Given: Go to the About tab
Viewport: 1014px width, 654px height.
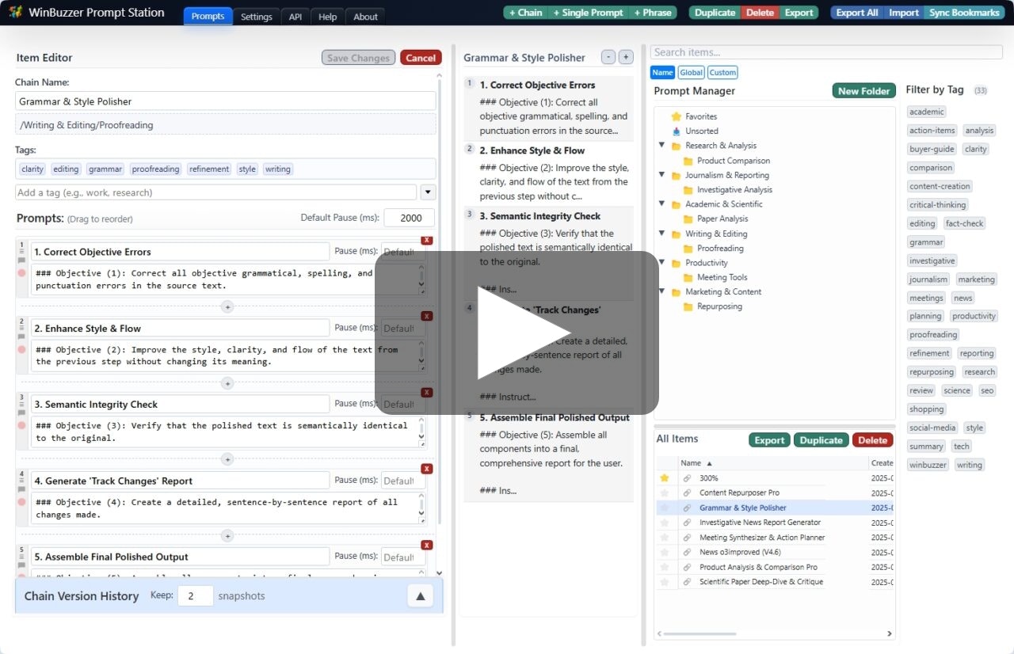Looking at the screenshot, I should pos(365,17).
